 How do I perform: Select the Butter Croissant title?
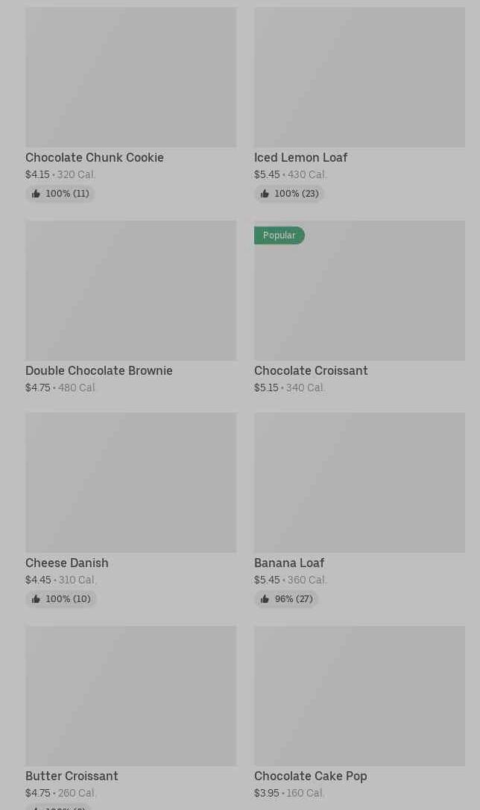[72, 776]
